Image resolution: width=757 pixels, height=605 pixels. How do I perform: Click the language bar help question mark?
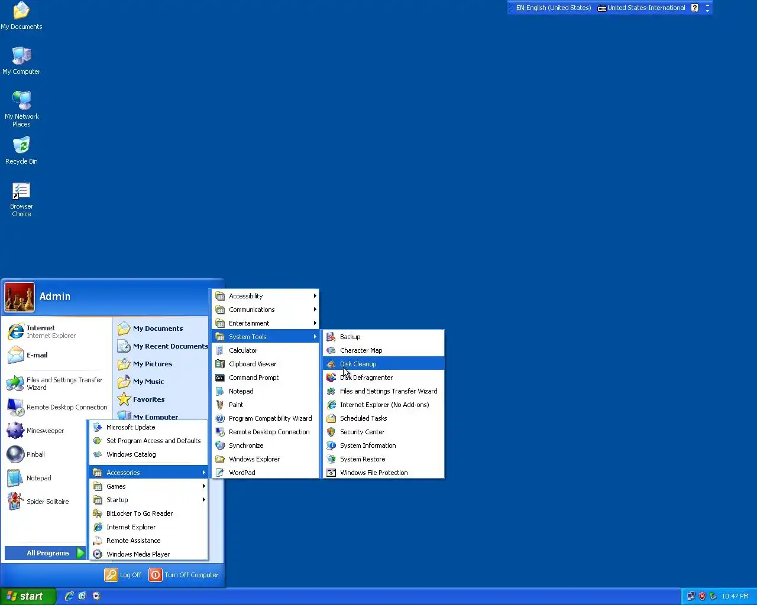[694, 8]
